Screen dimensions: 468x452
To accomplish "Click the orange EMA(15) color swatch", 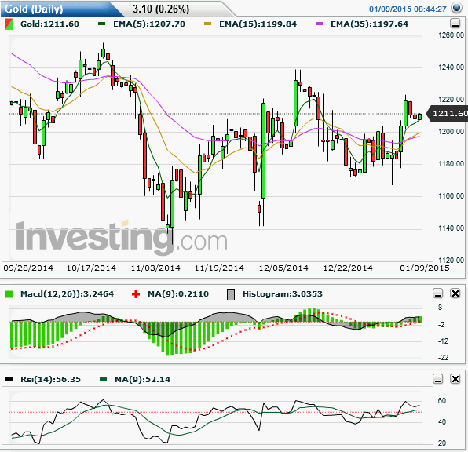I will pyautogui.click(x=207, y=24).
